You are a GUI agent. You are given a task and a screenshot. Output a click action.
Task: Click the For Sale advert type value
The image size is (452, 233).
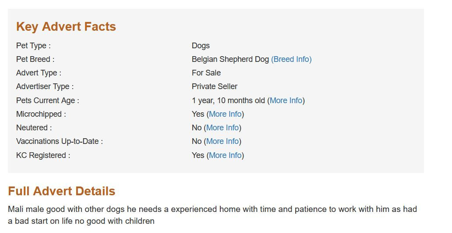[x=206, y=73]
